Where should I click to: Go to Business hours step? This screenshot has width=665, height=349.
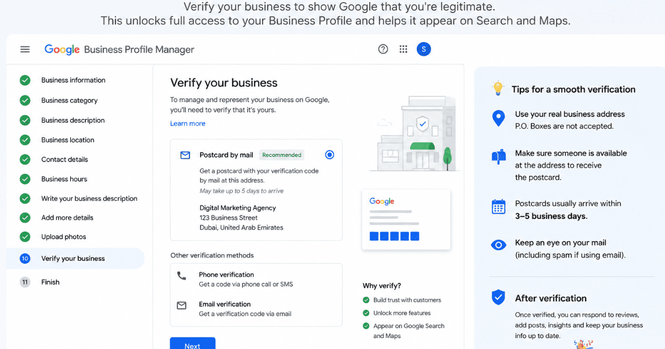pyautogui.click(x=64, y=179)
